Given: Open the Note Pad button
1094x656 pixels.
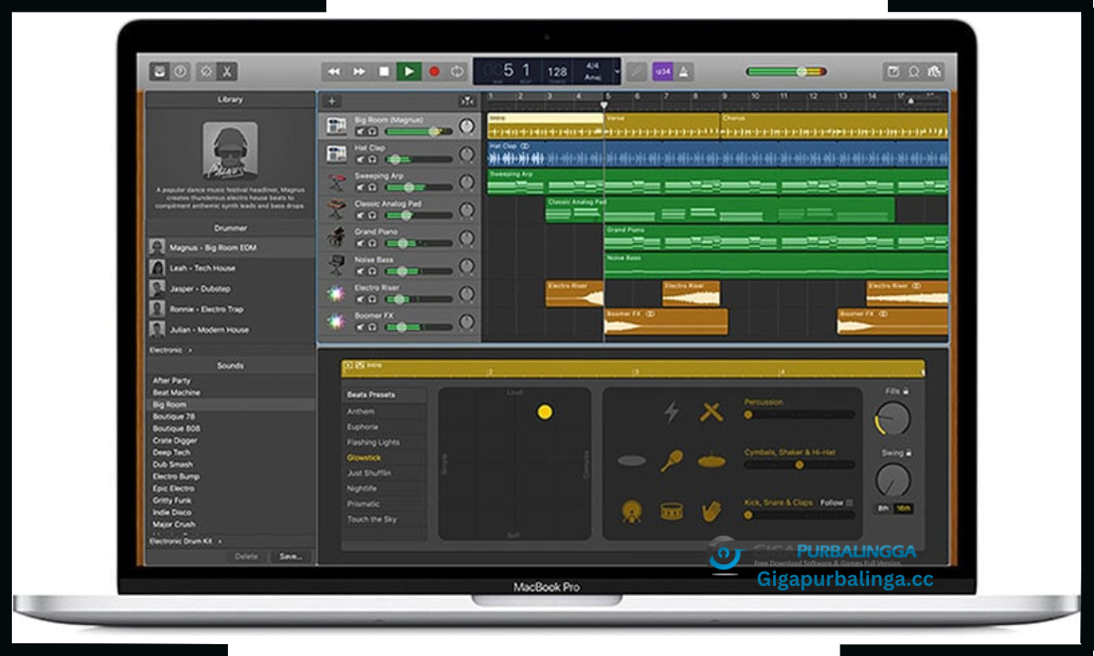Looking at the screenshot, I should (x=893, y=71).
